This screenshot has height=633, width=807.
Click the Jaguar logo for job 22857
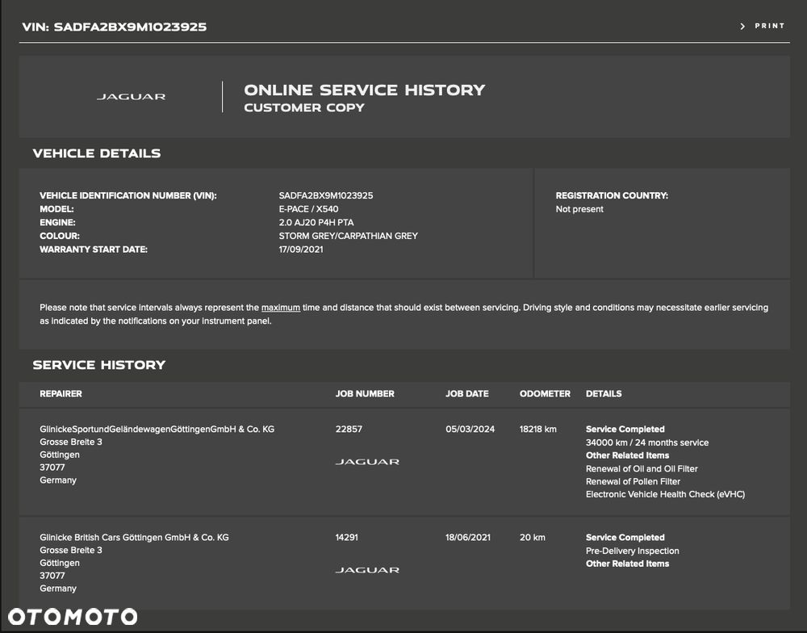coord(367,462)
